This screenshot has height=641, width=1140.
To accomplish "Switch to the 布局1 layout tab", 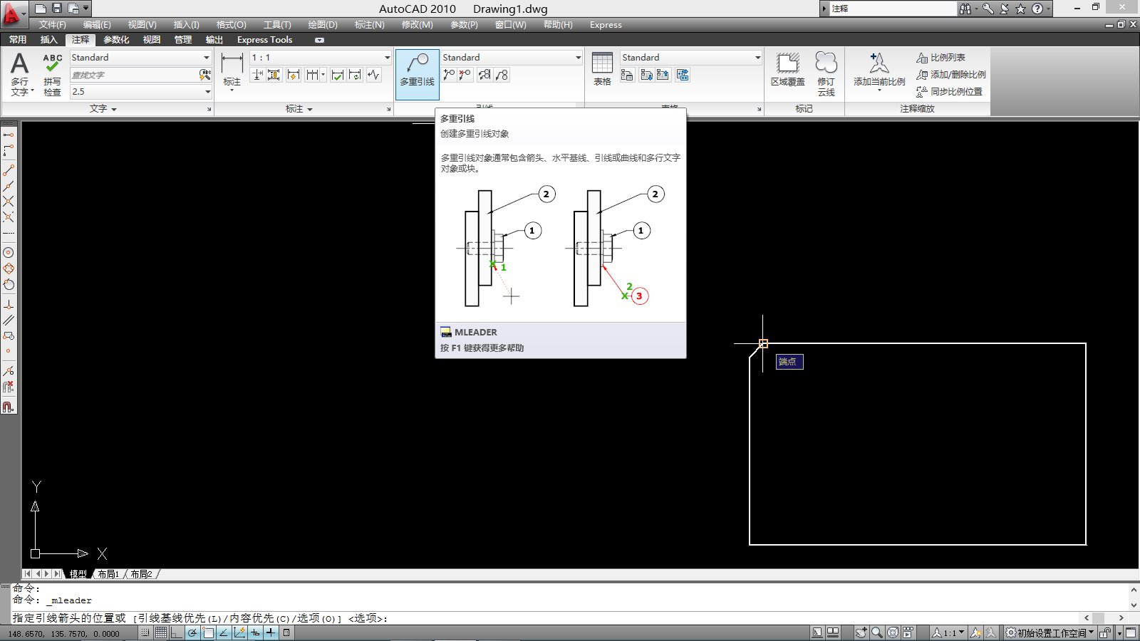I will click(x=108, y=574).
